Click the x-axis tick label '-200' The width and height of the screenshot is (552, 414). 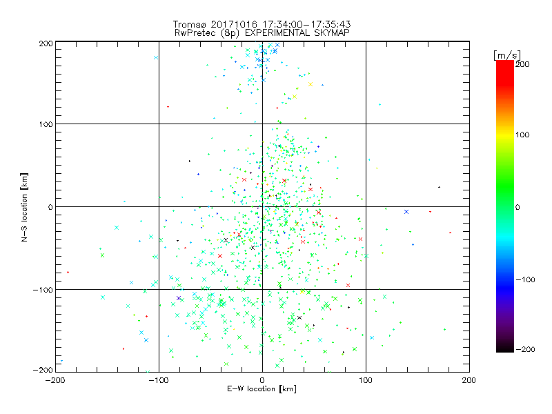pos(55,380)
